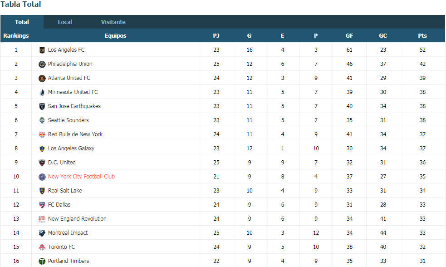Click the Toronto FC crest icon
The image size is (446, 267).
coord(42,247)
